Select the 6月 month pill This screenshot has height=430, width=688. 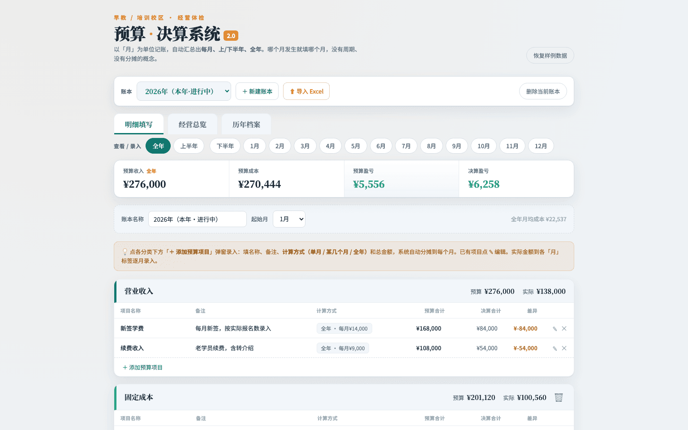381,146
